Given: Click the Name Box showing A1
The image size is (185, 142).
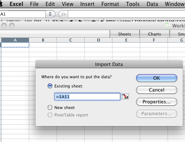Looking at the screenshot, I should (x=23, y=14).
